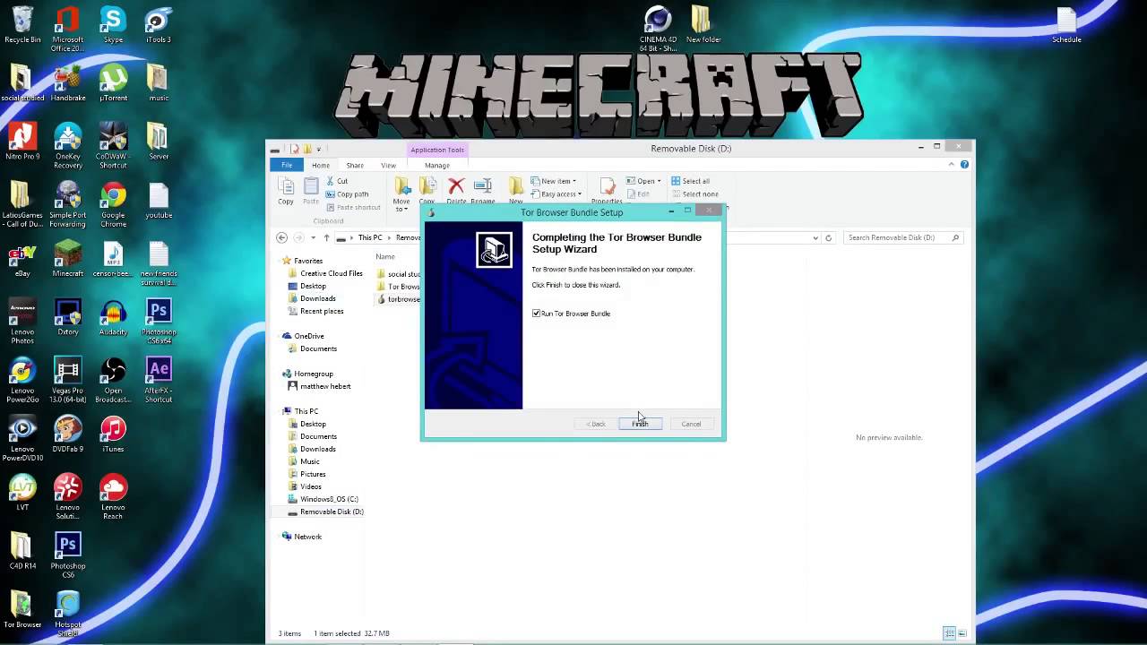Screen dimensions: 1147x645
Task: Click the Recycle Bin desktop icon
Action: (x=22, y=25)
